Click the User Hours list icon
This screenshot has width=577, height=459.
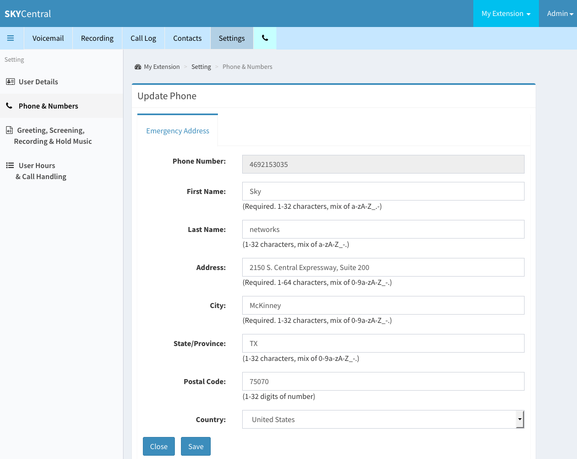click(10, 165)
